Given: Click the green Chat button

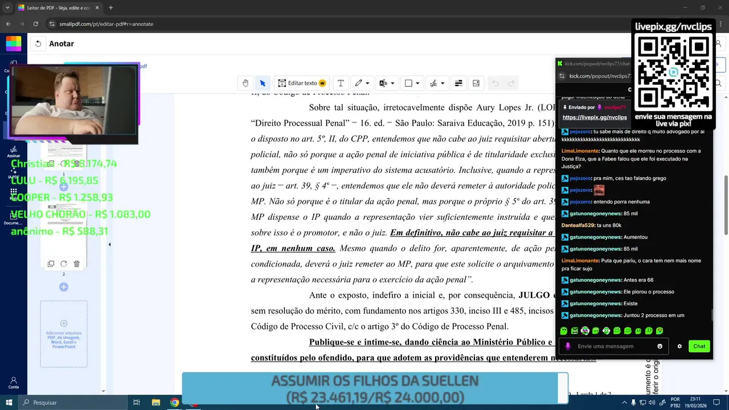Looking at the screenshot, I should pyautogui.click(x=699, y=346).
